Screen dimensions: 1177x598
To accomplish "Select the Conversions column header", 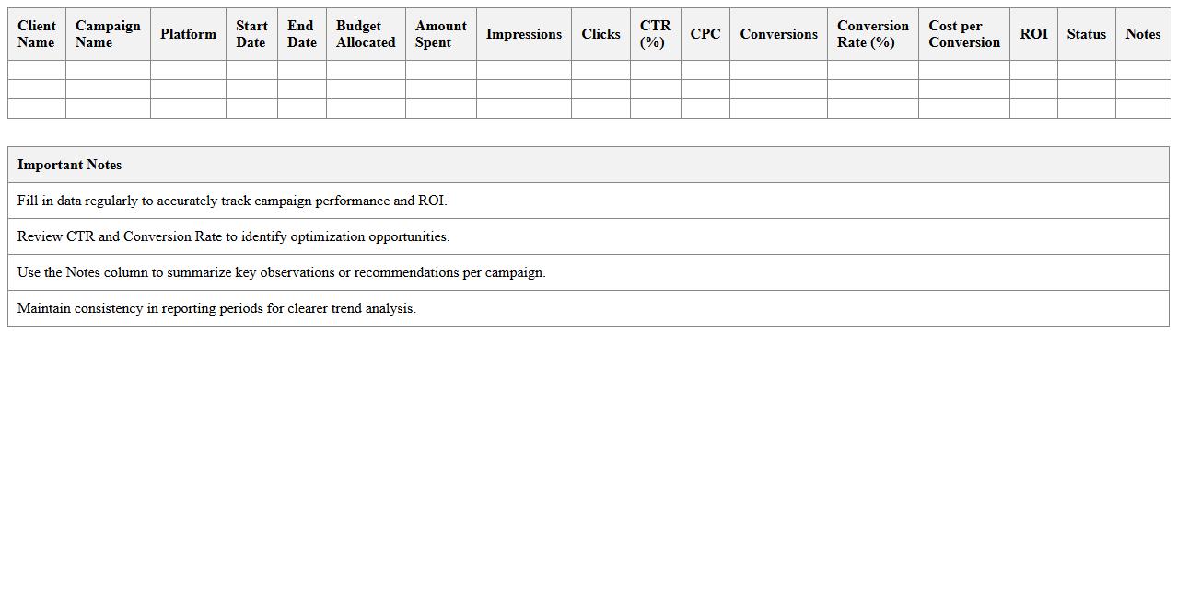I will [x=778, y=34].
